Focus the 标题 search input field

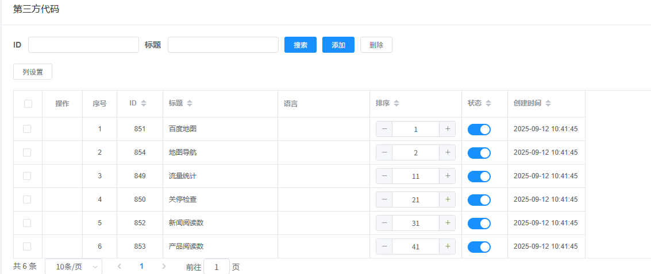[x=223, y=45]
